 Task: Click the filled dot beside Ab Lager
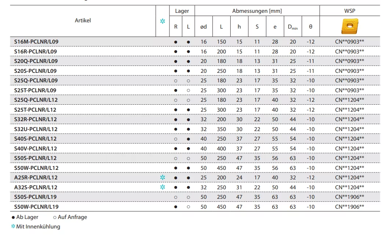[x=13, y=217]
